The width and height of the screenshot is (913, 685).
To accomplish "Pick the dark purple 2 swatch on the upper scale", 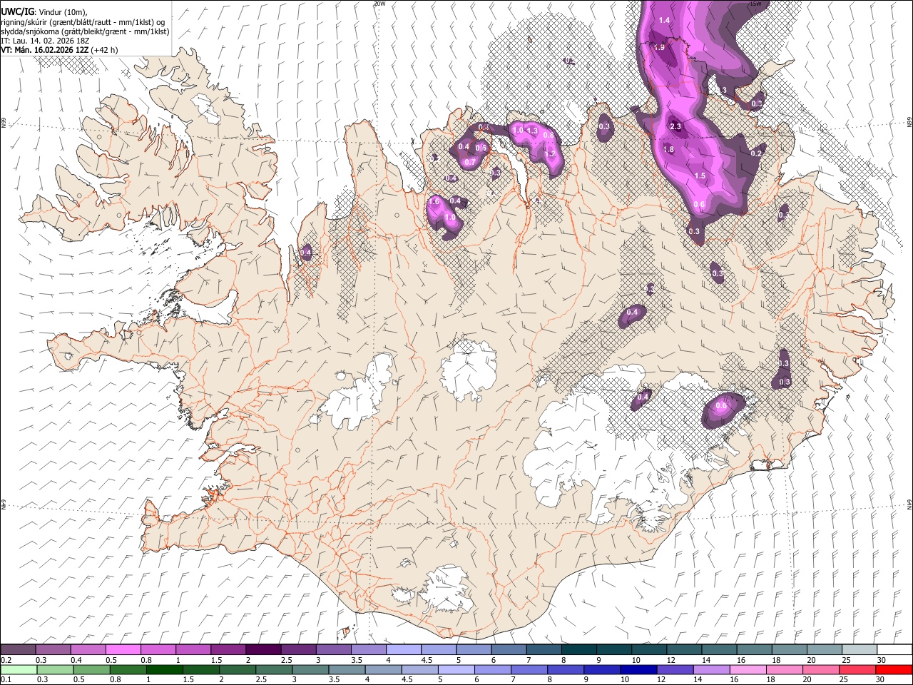I will click(262, 649).
